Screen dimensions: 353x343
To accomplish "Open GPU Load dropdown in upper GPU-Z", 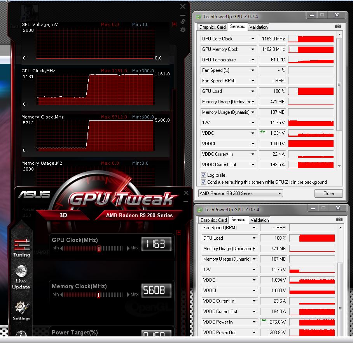I will [x=253, y=91].
